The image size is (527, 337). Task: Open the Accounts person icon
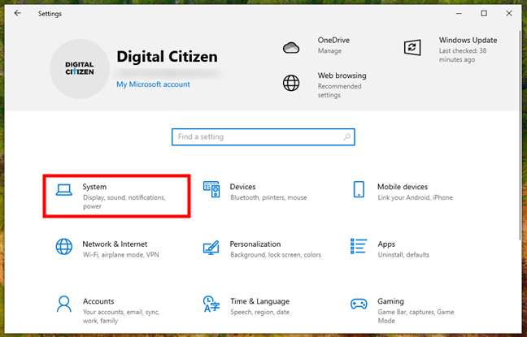tap(64, 304)
